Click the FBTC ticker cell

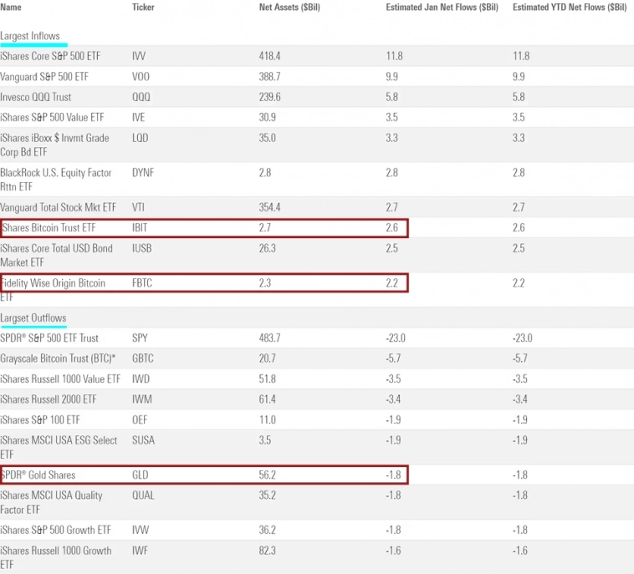click(142, 283)
